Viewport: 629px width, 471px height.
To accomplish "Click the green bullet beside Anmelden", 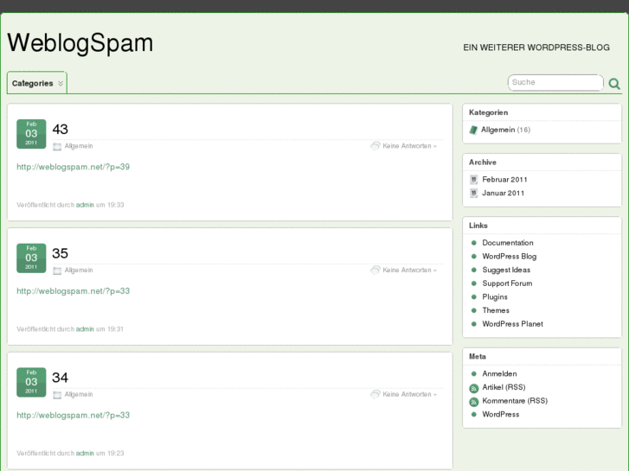I will pos(474,374).
